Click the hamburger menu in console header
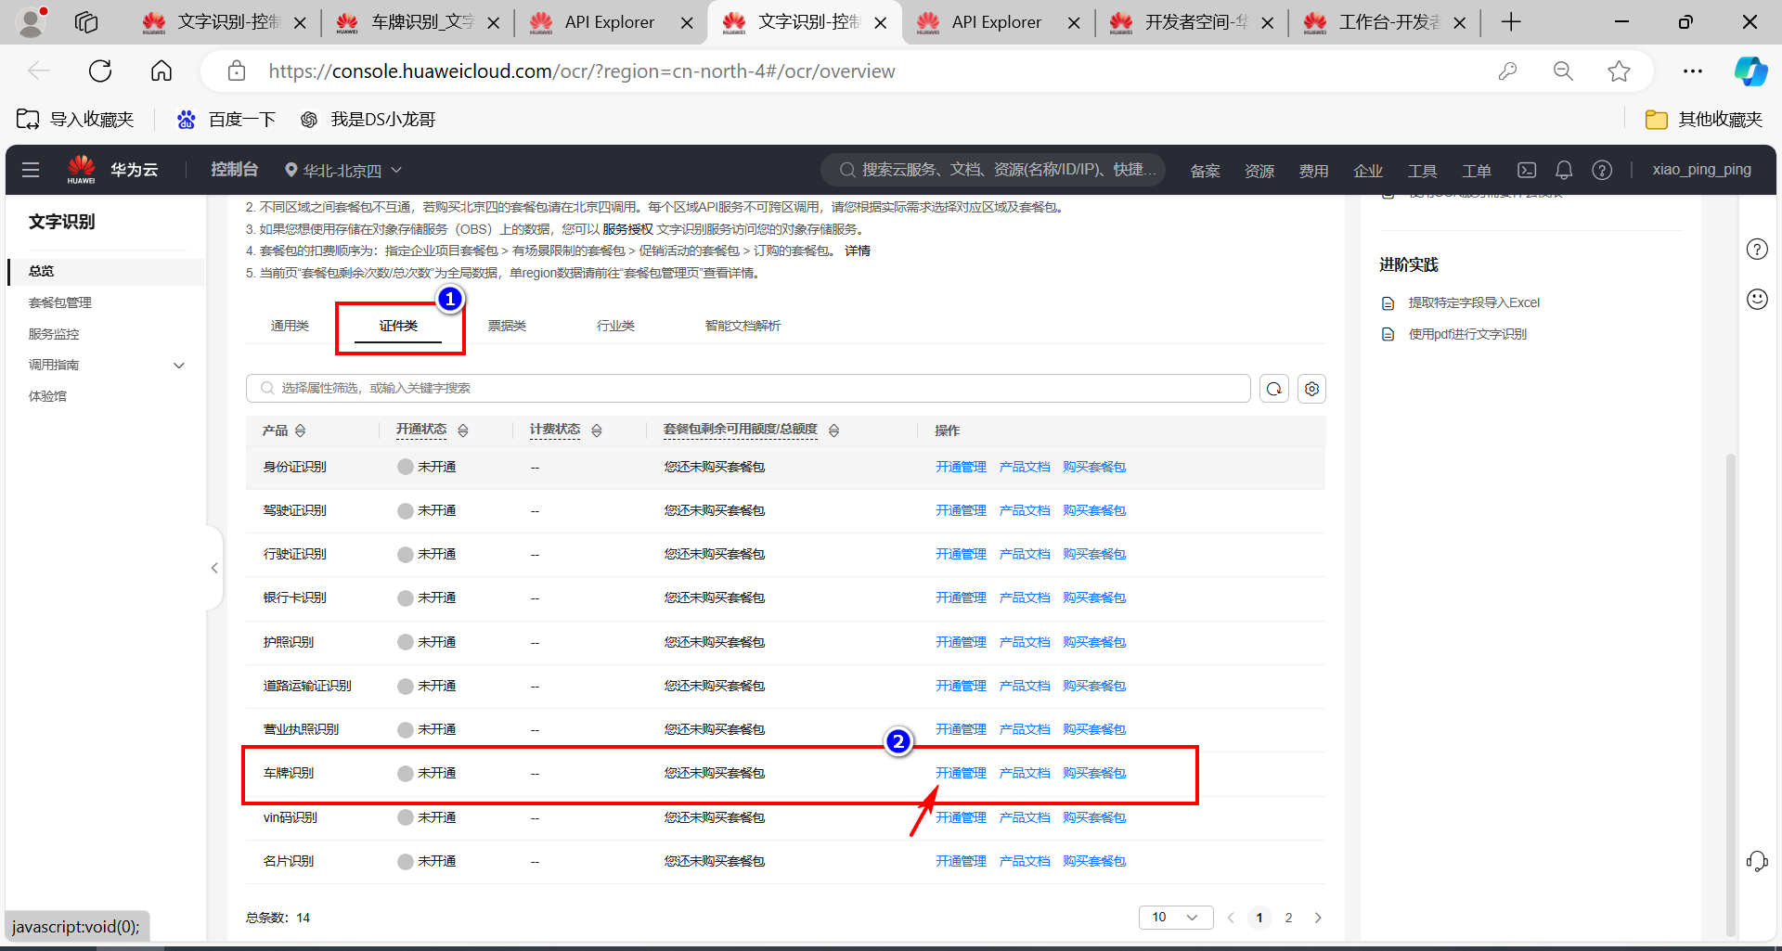The width and height of the screenshot is (1782, 951). [x=31, y=170]
